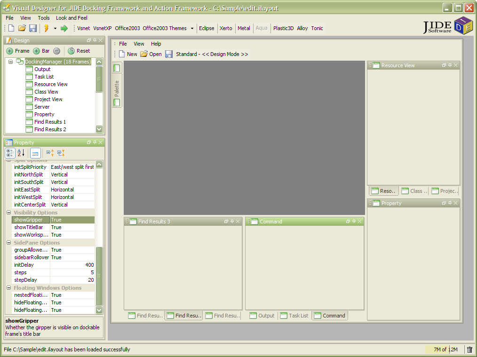This screenshot has height=357, width=477.
Task: Click the Open folder icon in main toolbar
Action: pyautogui.click(x=22, y=28)
